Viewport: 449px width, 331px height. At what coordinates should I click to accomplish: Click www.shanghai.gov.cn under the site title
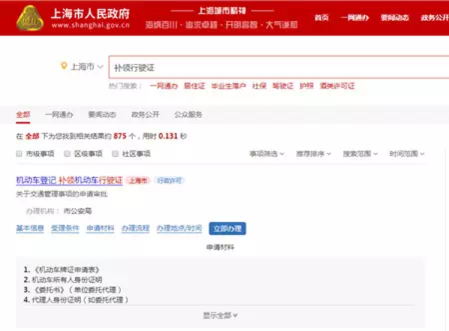[90, 25]
